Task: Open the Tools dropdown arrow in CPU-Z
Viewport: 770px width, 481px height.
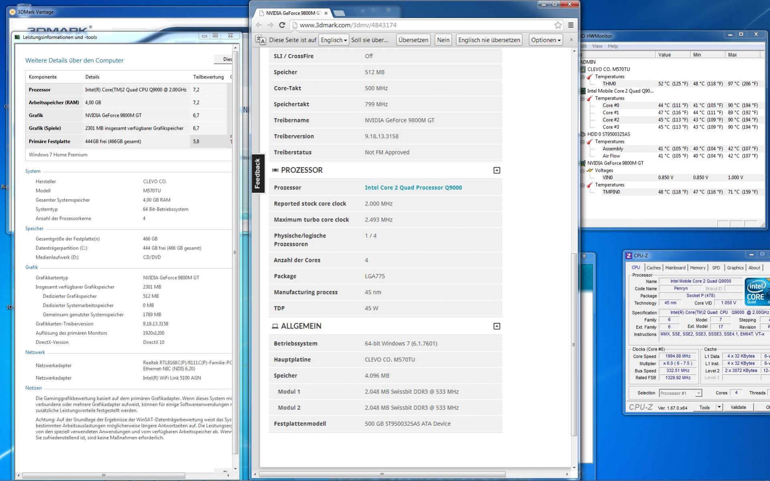Action: tap(719, 407)
